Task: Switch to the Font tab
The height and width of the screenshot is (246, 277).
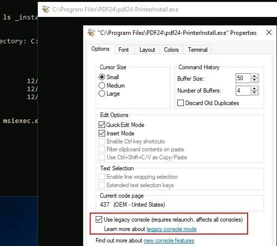Action: pyautogui.click(x=124, y=50)
